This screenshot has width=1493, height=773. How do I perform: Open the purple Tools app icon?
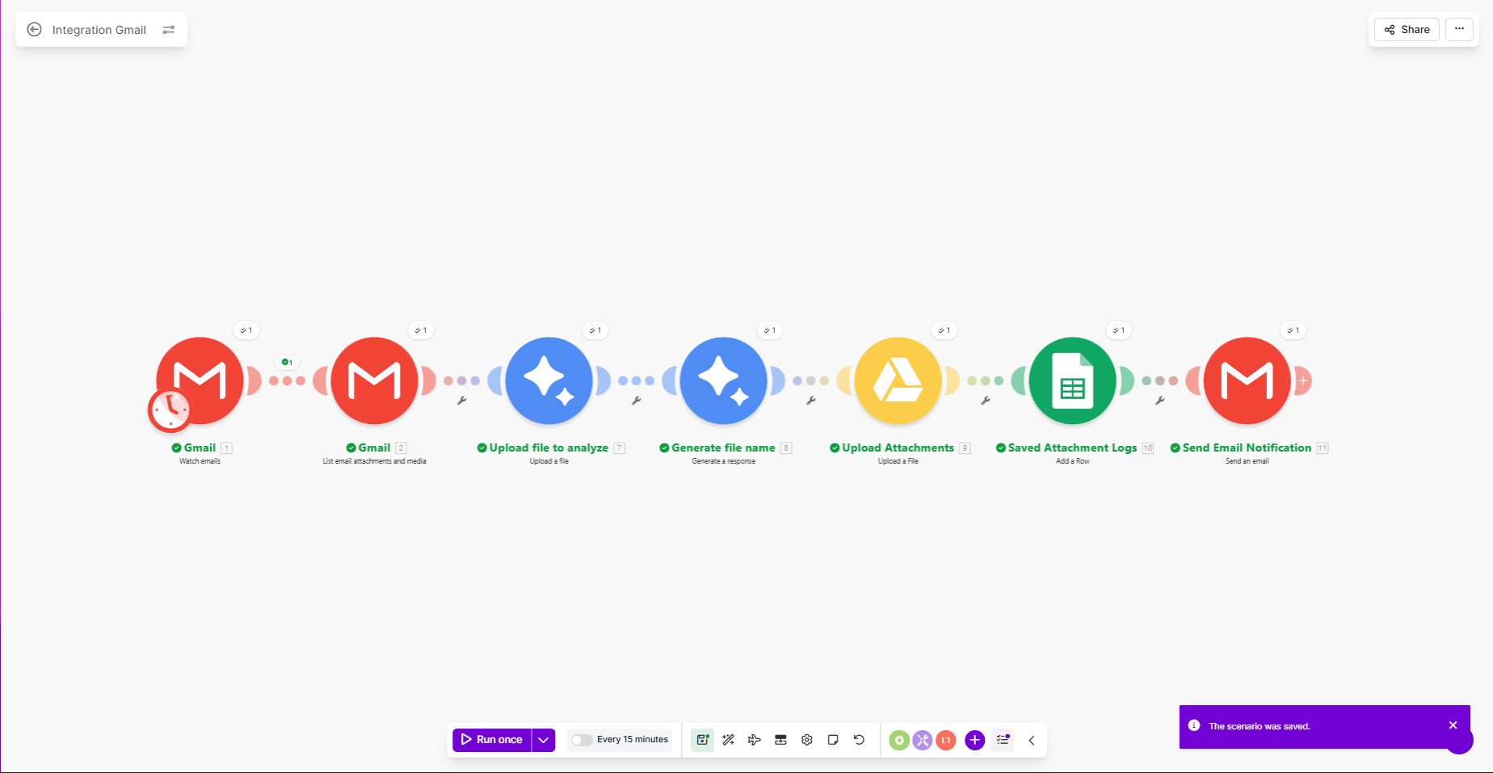(922, 739)
